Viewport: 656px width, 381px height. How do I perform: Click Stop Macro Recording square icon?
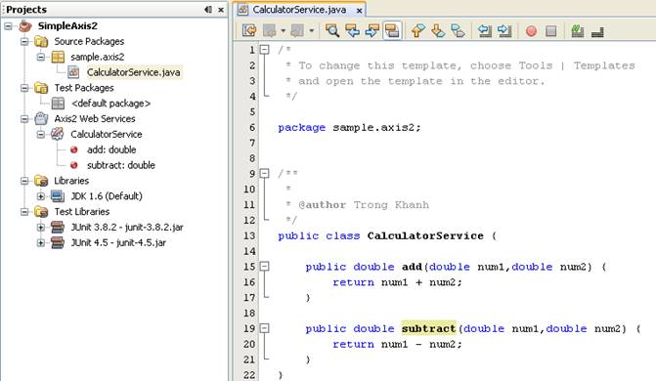pos(551,31)
